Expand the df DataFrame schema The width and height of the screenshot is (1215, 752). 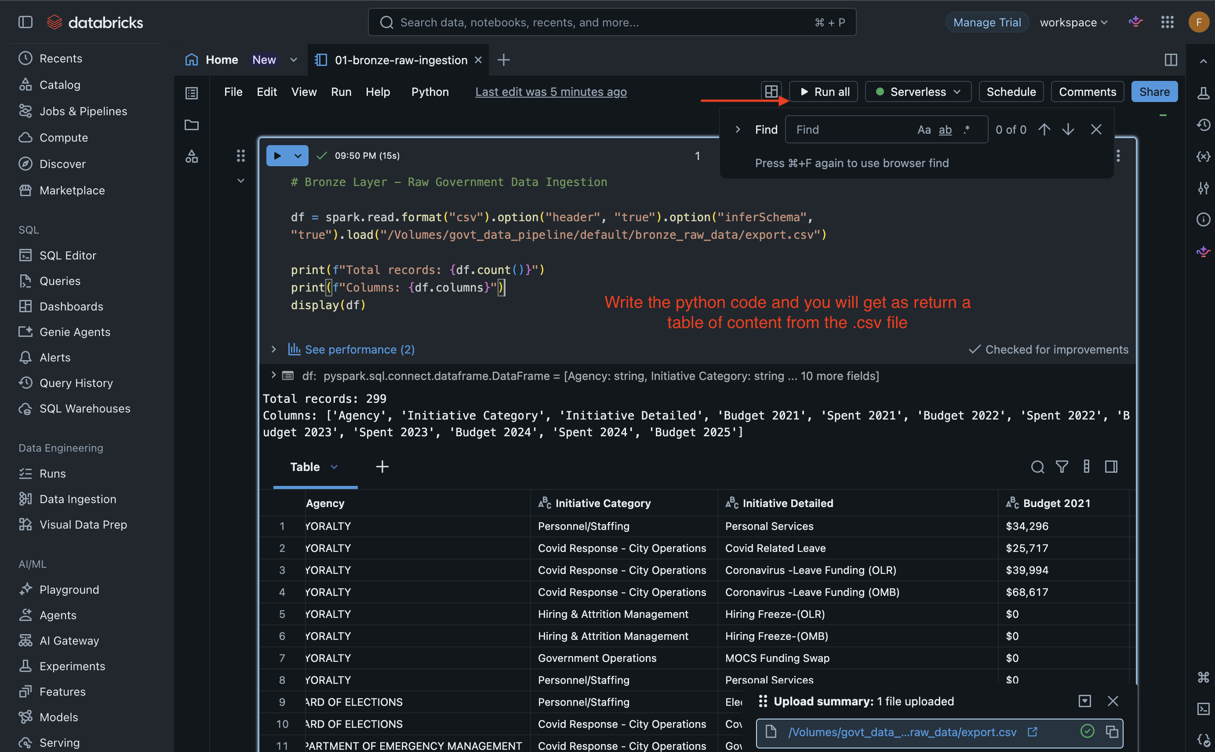point(273,375)
